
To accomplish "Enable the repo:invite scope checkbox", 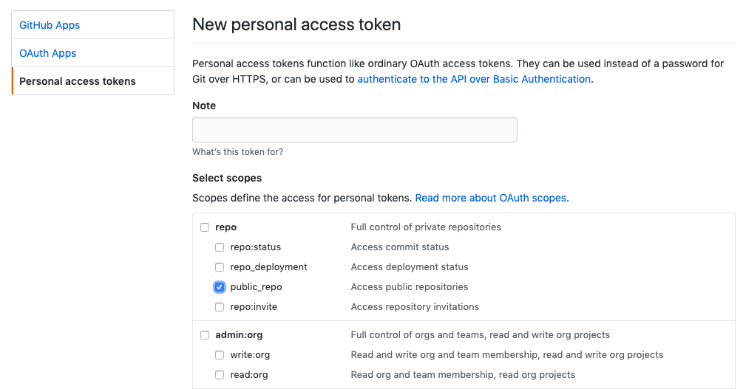I will click(x=220, y=307).
